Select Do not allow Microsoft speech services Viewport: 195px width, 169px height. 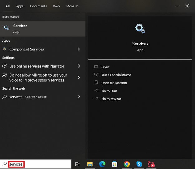38,77
